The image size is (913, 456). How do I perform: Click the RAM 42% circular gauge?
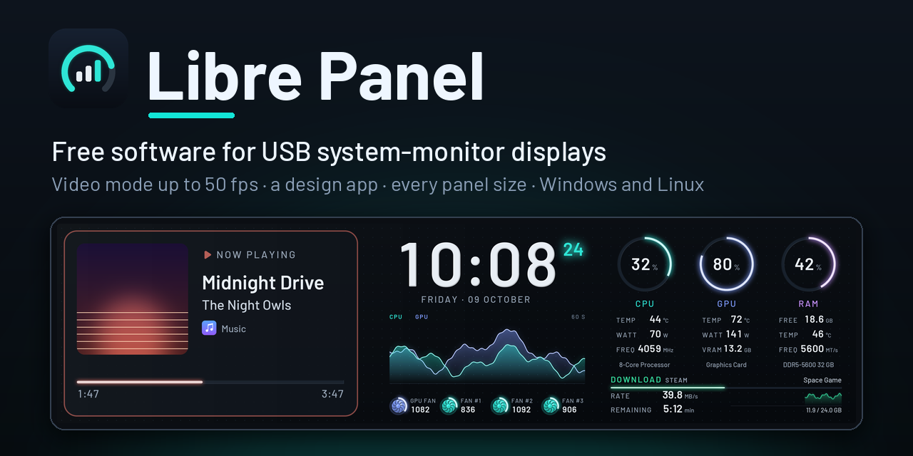coord(808,264)
